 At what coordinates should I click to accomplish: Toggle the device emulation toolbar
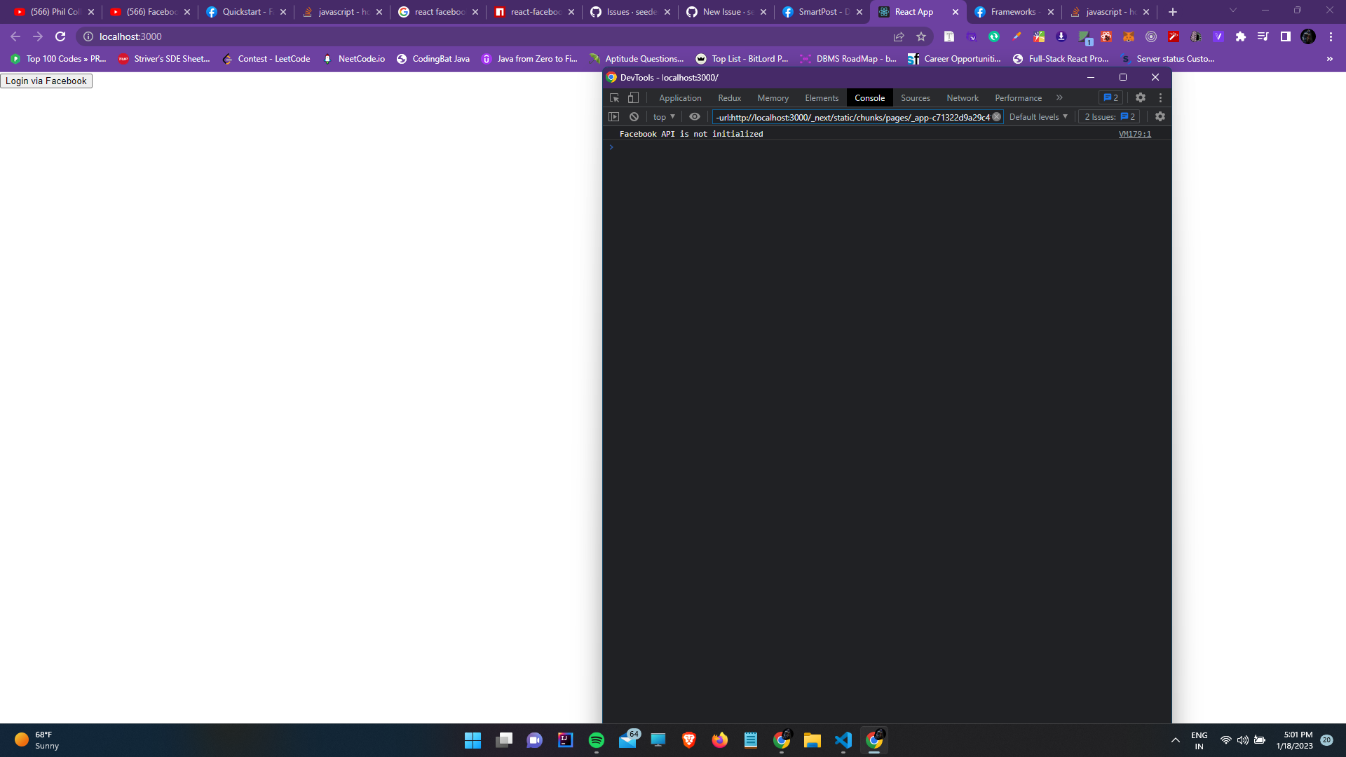[634, 97]
